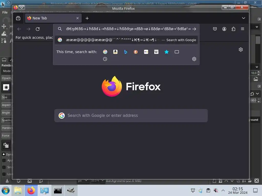Click into the Firefox address bar text
262x196 pixels.
click(x=128, y=29)
